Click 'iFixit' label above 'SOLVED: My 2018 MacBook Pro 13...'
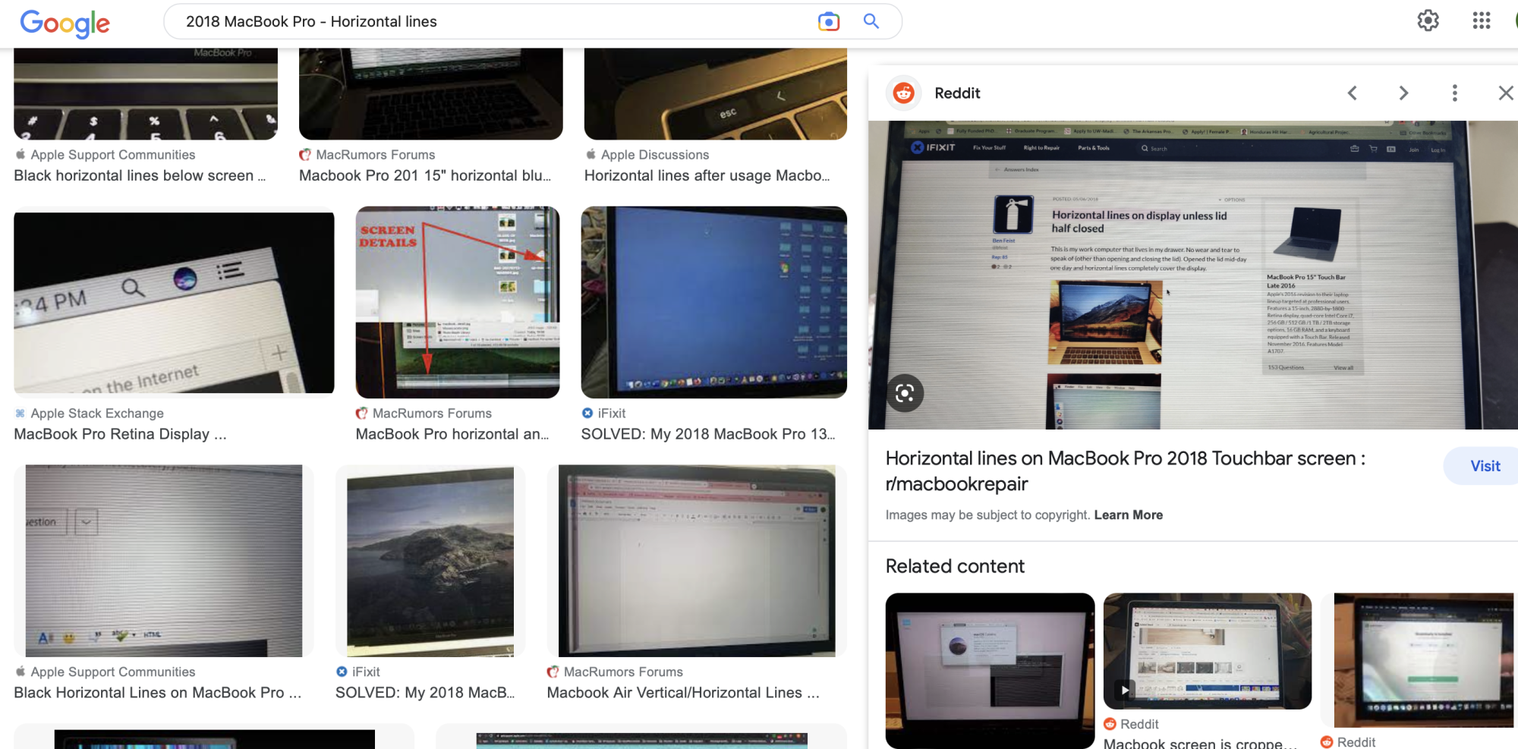The image size is (1518, 749). 612,413
